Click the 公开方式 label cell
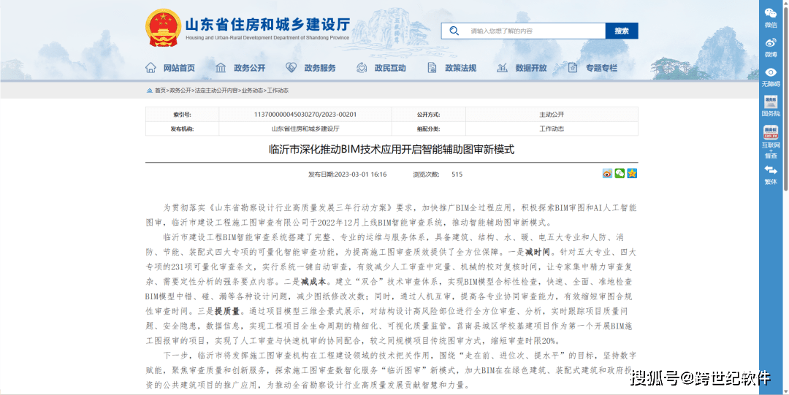 tap(429, 114)
